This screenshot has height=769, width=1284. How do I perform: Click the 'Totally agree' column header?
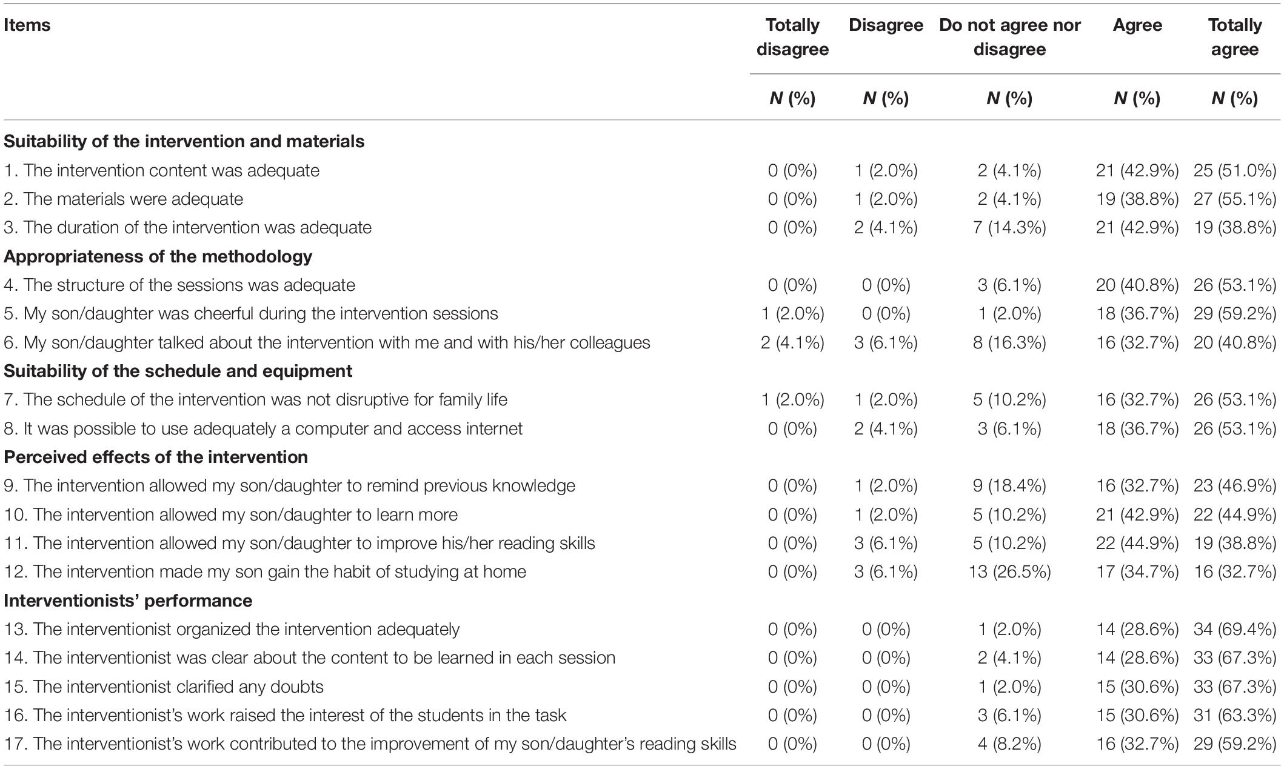point(1234,37)
